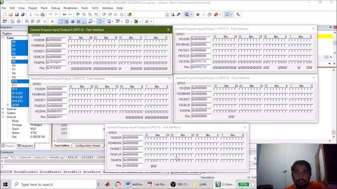Toggle the Registers Window icon
Screen dimensions: 337x189
(x=78, y=22)
